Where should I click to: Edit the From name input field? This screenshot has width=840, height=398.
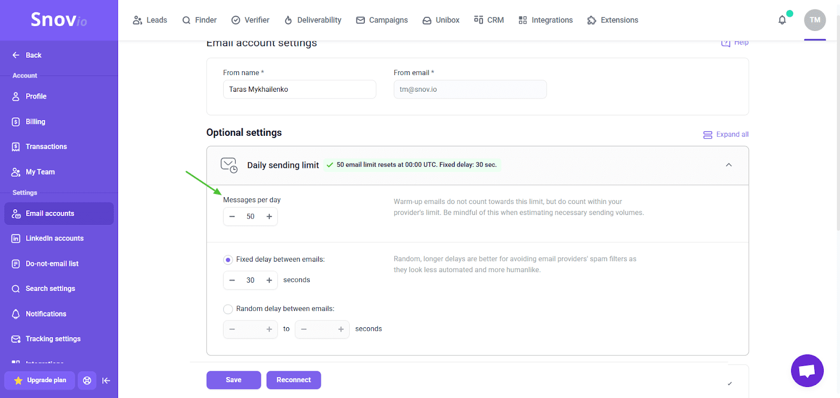299,90
